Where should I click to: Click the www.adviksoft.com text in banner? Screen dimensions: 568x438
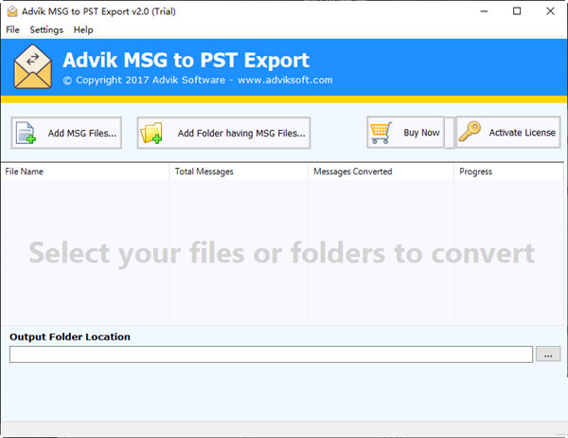click(x=285, y=80)
